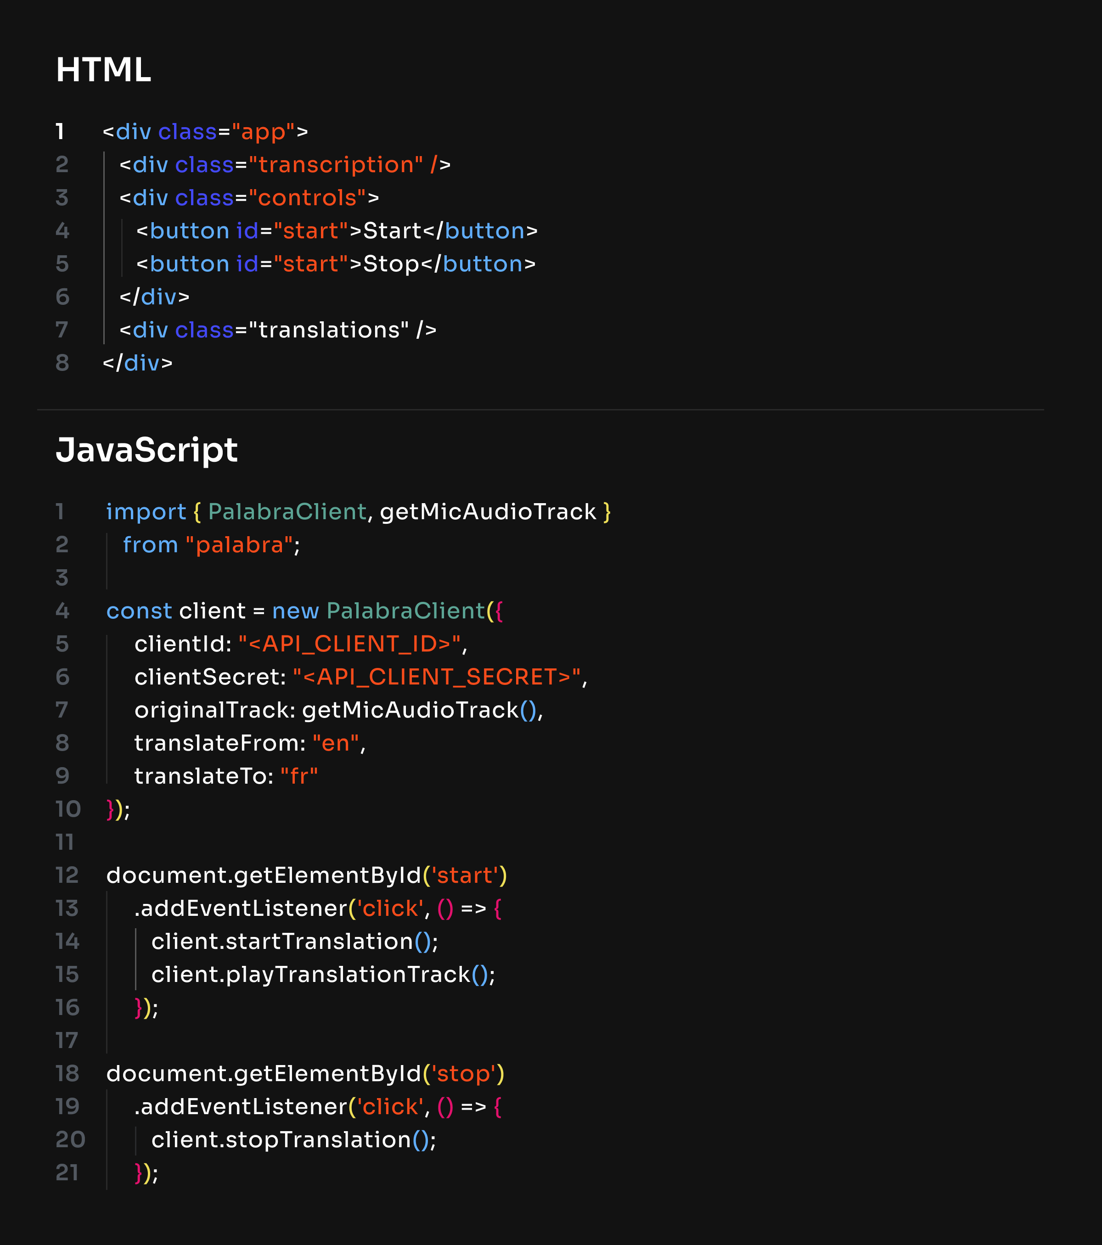Click line number 1 in HTML block

[60, 132]
